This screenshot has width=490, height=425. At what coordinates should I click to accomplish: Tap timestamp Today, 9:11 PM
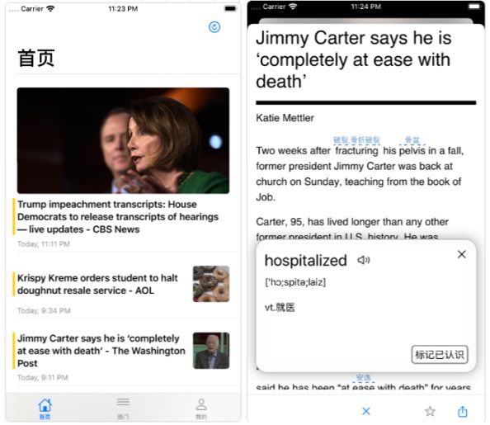[x=43, y=377]
